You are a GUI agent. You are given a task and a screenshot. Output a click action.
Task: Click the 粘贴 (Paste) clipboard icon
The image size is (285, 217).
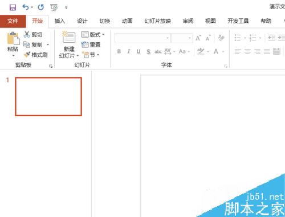[13, 38]
